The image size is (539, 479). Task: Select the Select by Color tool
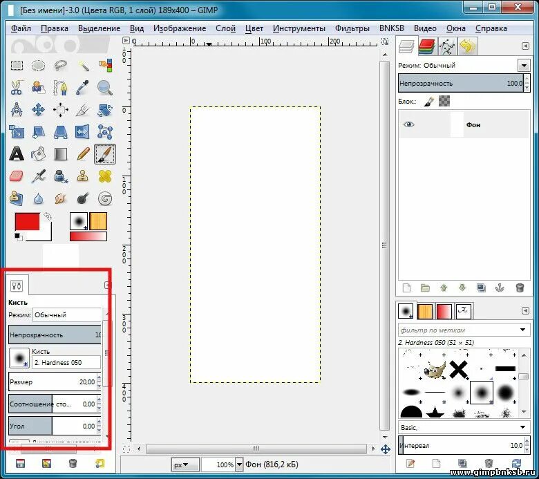pyautogui.click(x=105, y=66)
